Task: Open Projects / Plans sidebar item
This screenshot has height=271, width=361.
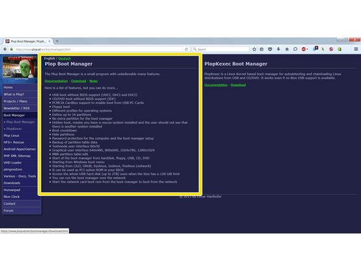Action: [x=20, y=101]
